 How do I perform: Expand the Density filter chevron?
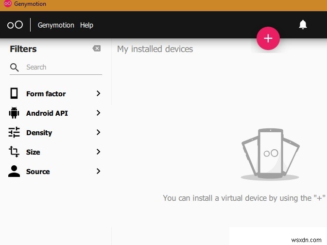tap(99, 132)
